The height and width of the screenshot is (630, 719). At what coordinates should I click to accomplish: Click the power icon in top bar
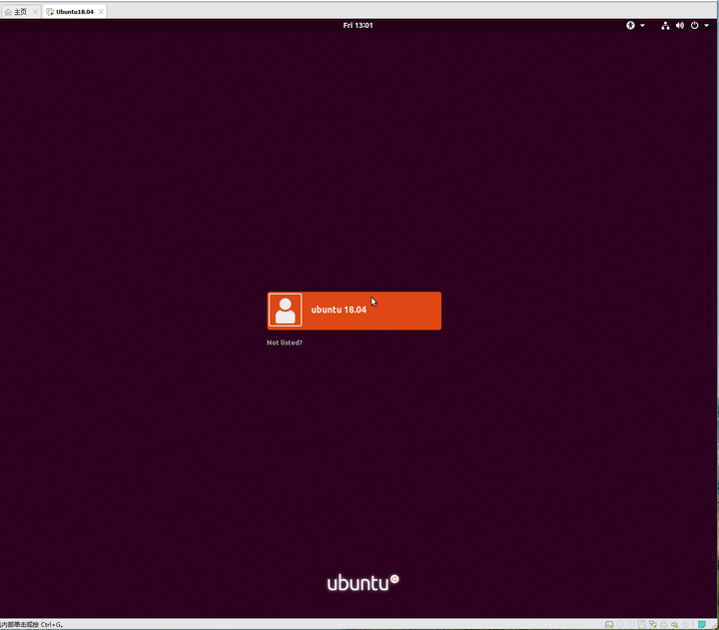point(695,25)
